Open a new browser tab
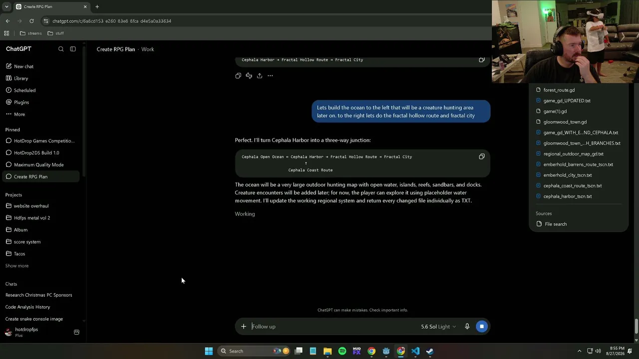Image resolution: width=639 pixels, height=359 pixels. [97, 6]
